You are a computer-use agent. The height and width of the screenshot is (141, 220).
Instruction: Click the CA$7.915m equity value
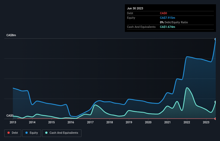[x=167, y=18]
